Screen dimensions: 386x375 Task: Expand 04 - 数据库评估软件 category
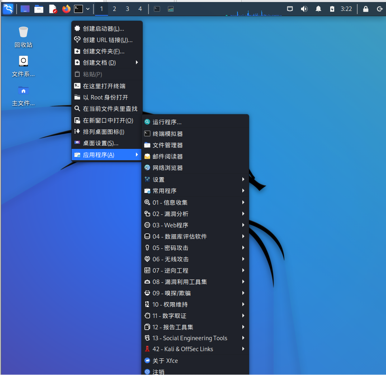[195, 236]
